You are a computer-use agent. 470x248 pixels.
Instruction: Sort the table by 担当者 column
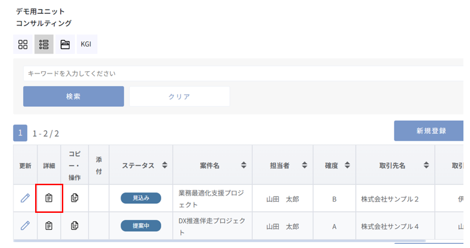305,165
